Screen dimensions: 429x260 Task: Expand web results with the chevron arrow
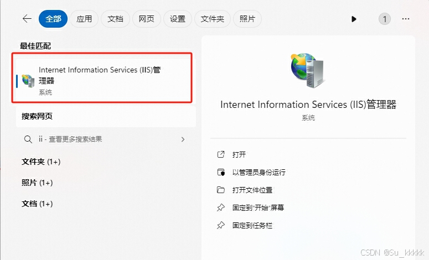click(183, 139)
